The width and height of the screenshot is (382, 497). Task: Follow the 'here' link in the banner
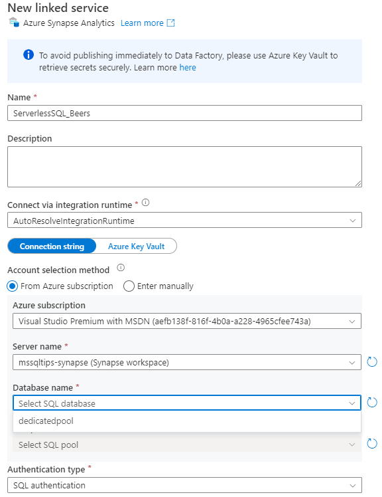tap(188, 68)
